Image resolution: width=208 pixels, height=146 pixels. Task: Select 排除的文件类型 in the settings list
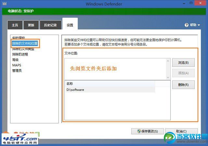23,49
